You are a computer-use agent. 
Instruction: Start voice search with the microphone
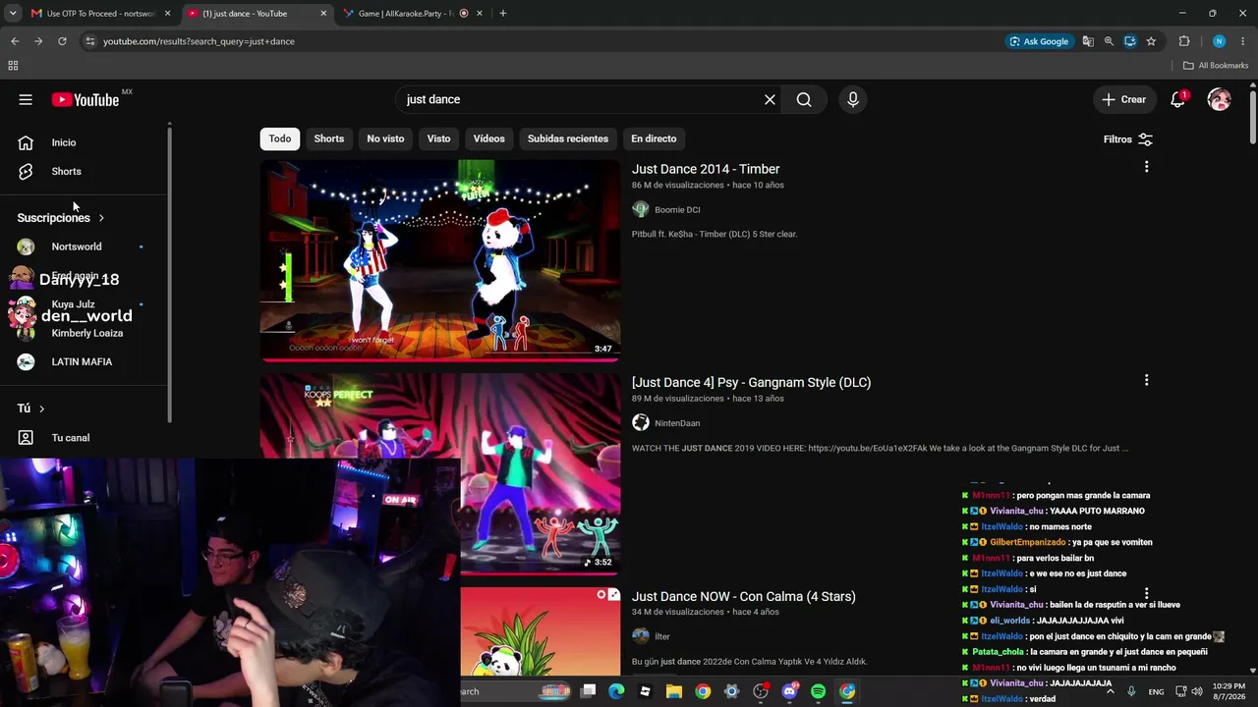coord(853,99)
